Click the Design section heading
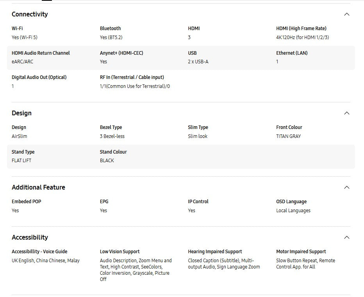This screenshot has width=364, height=297. (21, 113)
